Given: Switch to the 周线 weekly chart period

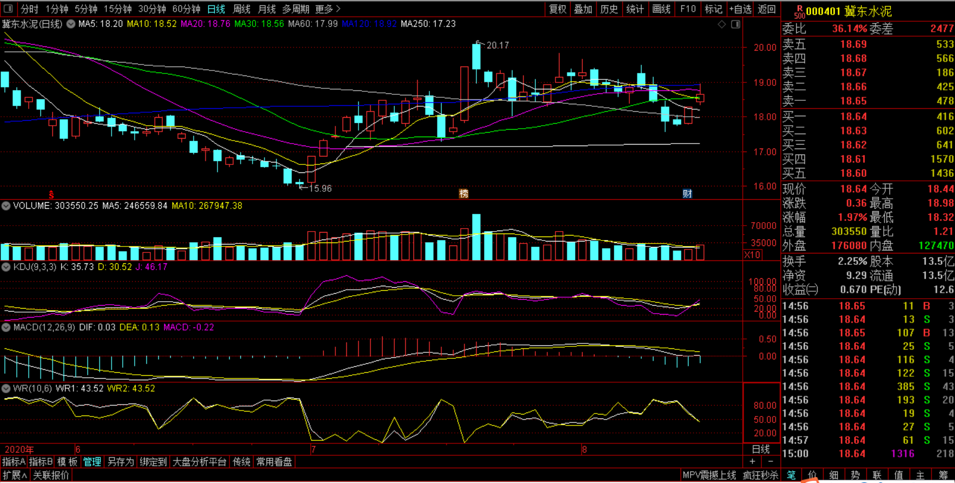Looking at the screenshot, I should [242, 9].
